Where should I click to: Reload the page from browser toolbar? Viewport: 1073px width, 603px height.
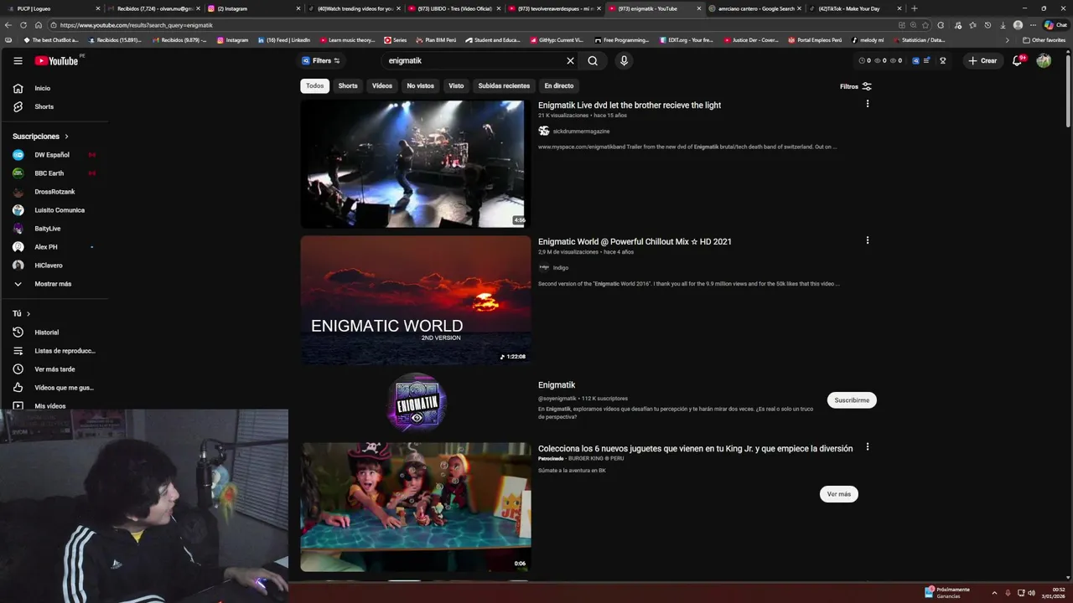pyautogui.click(x=23, y=25)
